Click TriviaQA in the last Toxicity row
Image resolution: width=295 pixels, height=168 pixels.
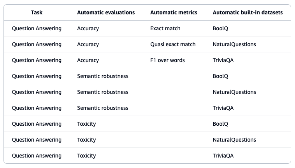pos(223,156)
